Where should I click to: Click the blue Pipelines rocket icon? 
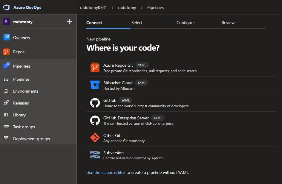coord(6,66)
